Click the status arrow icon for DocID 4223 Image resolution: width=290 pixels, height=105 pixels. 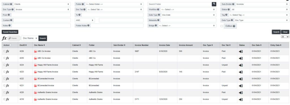pyautogui.click(x=241, y=72)
